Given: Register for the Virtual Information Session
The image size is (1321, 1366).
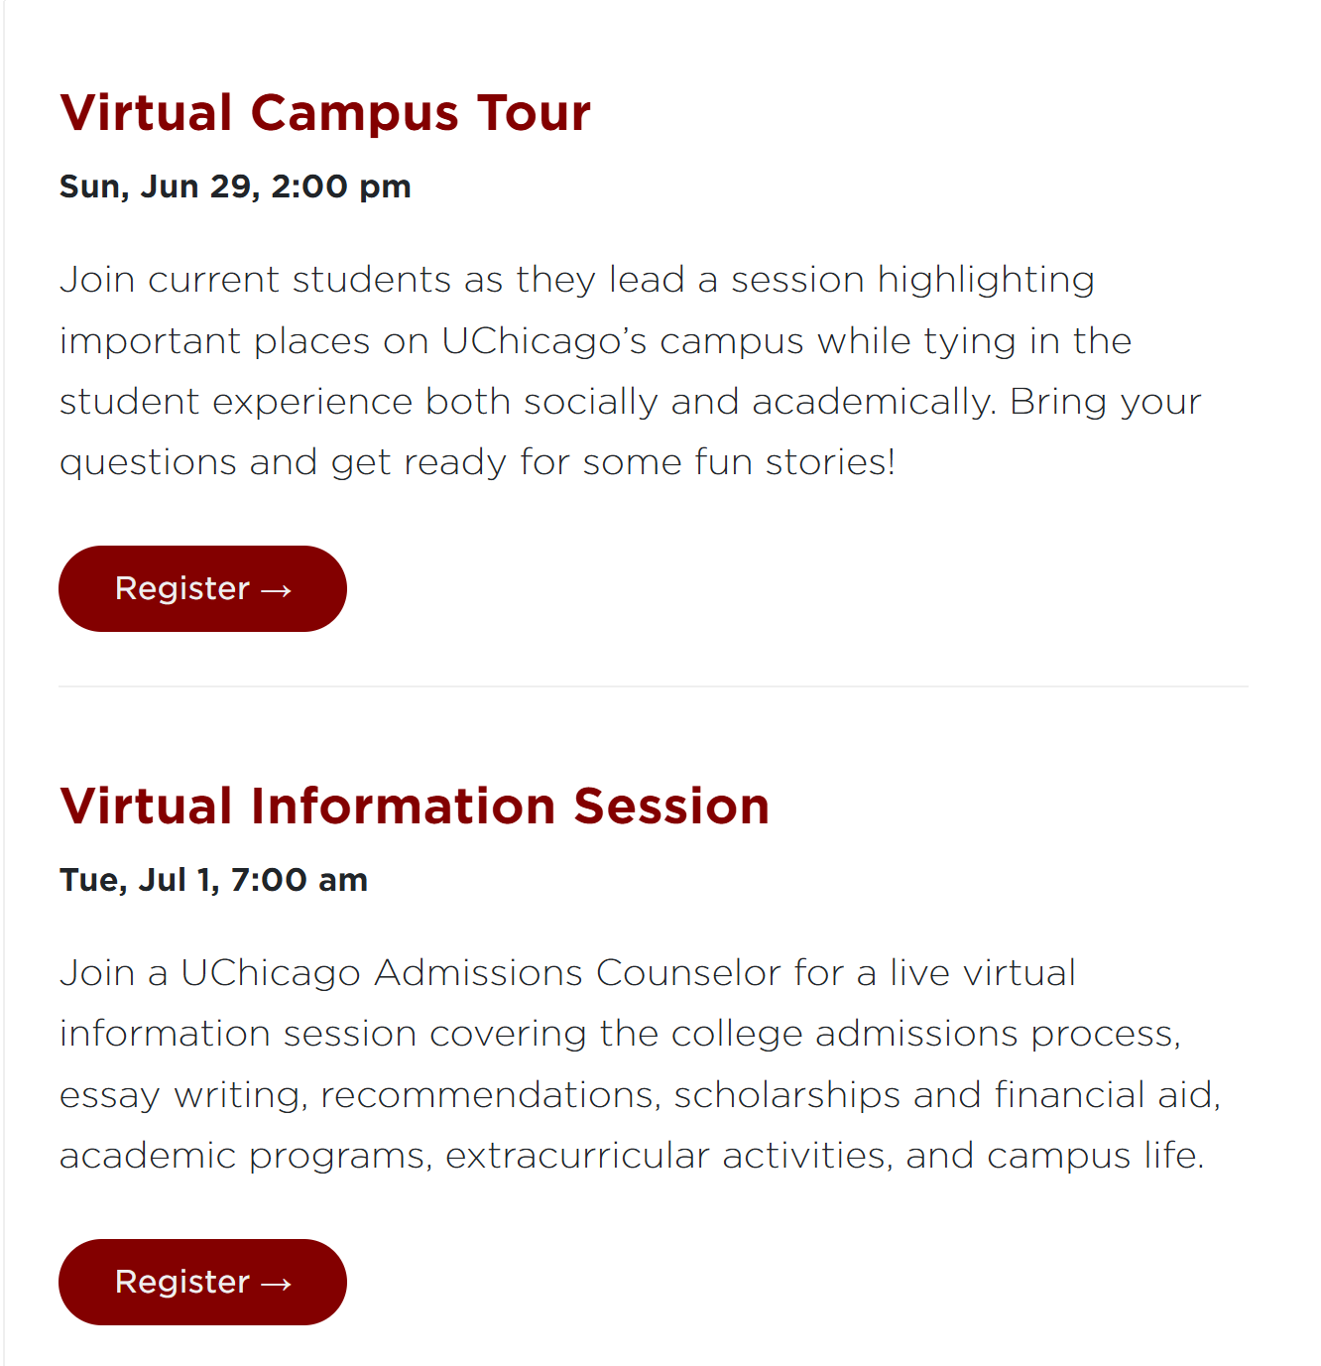Looking at the screenshot, I should coord(202,1282).
